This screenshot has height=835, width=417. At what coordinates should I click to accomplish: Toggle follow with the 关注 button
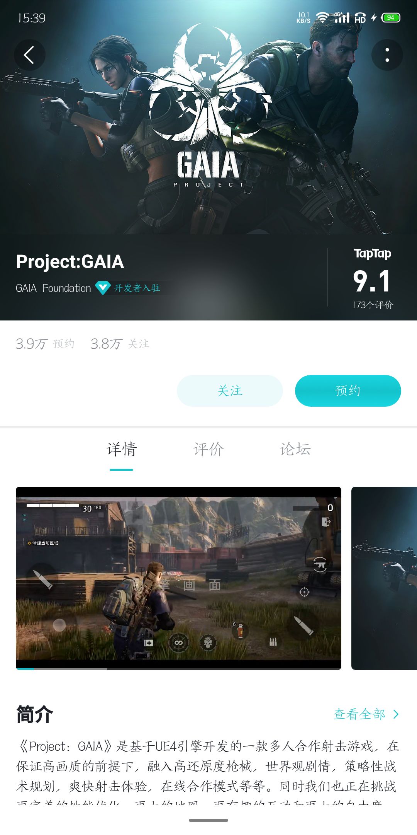pos(230,390)
